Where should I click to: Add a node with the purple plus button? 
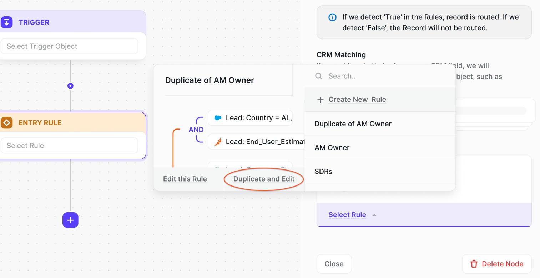(70, 220)
